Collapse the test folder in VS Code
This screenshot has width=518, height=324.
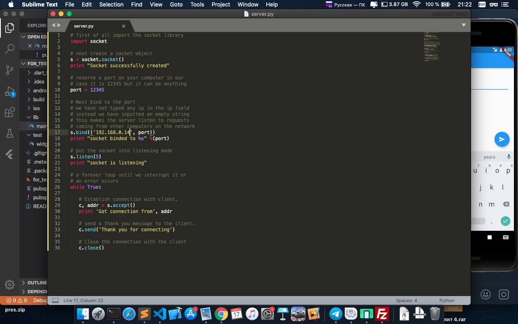pos(29,135)
